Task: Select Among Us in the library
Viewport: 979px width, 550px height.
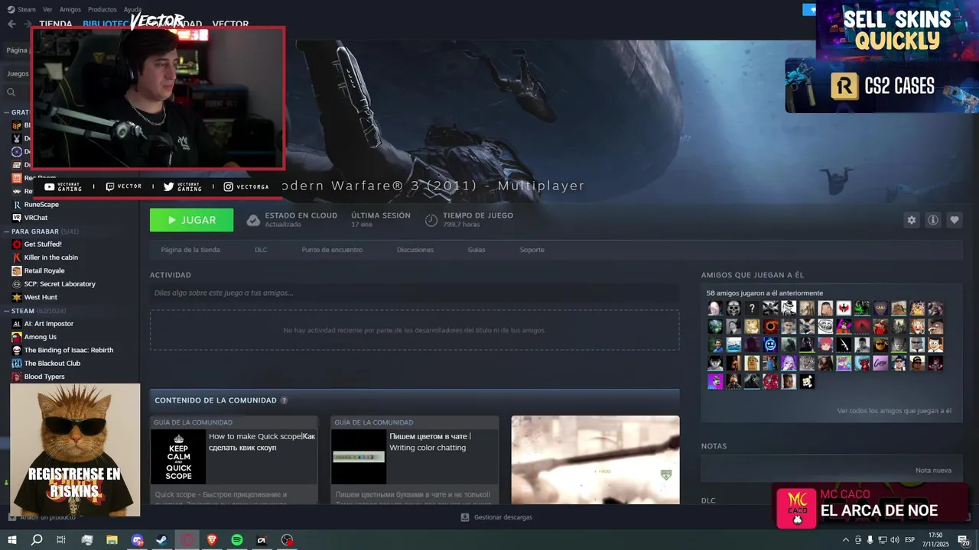Action: [x=41, y=337]
